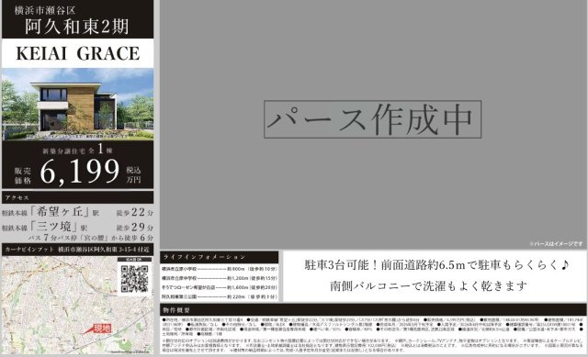Select the 希望ヶ丘 station name
This screenshot has height=357, width=588.
point(60,212)
